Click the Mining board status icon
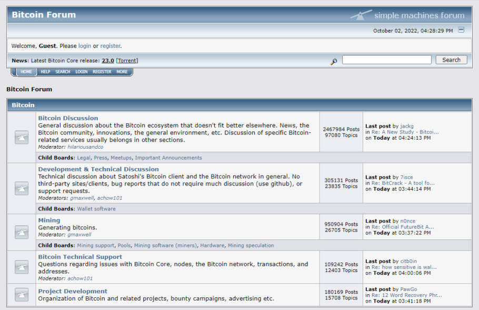Image resolution: width=479 pixels, height=310 pixels. pos(22,232)
